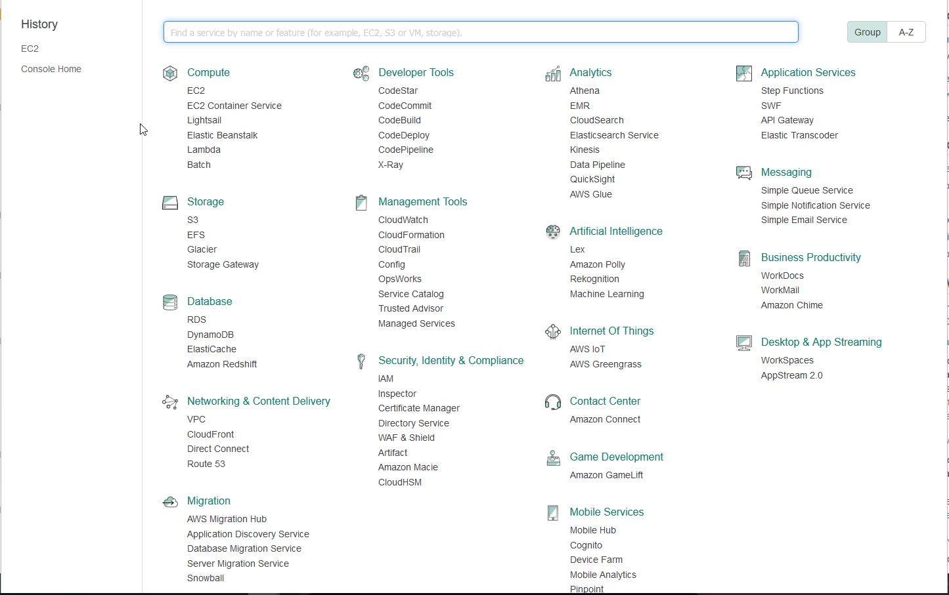Screen dimensions: 949x595
Task: Open Route 53 service
Action: [x=206, y=464]
